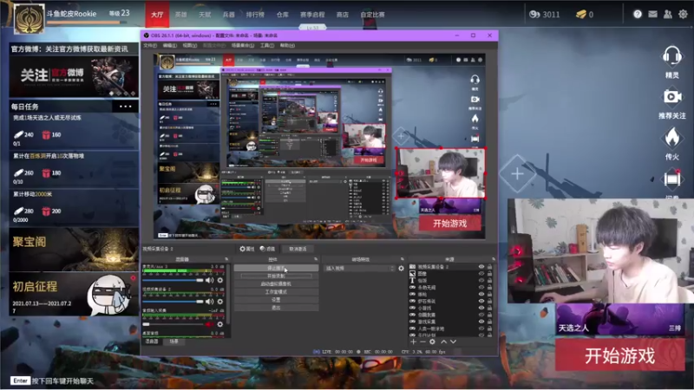The image size is (694, 390).
Task: Switch to the 排行榜 tab in the game
Action: pos(255,15)
